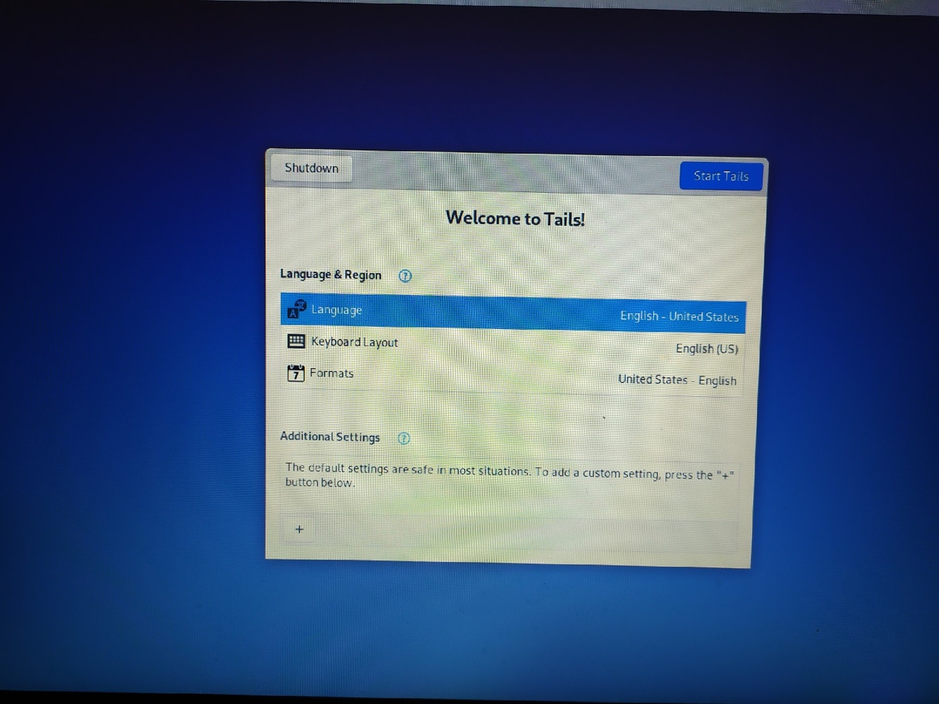The height and width of the screenshot is (704, 939).
Task: Click the Additional Settings section heading
Action: point(329,436)
